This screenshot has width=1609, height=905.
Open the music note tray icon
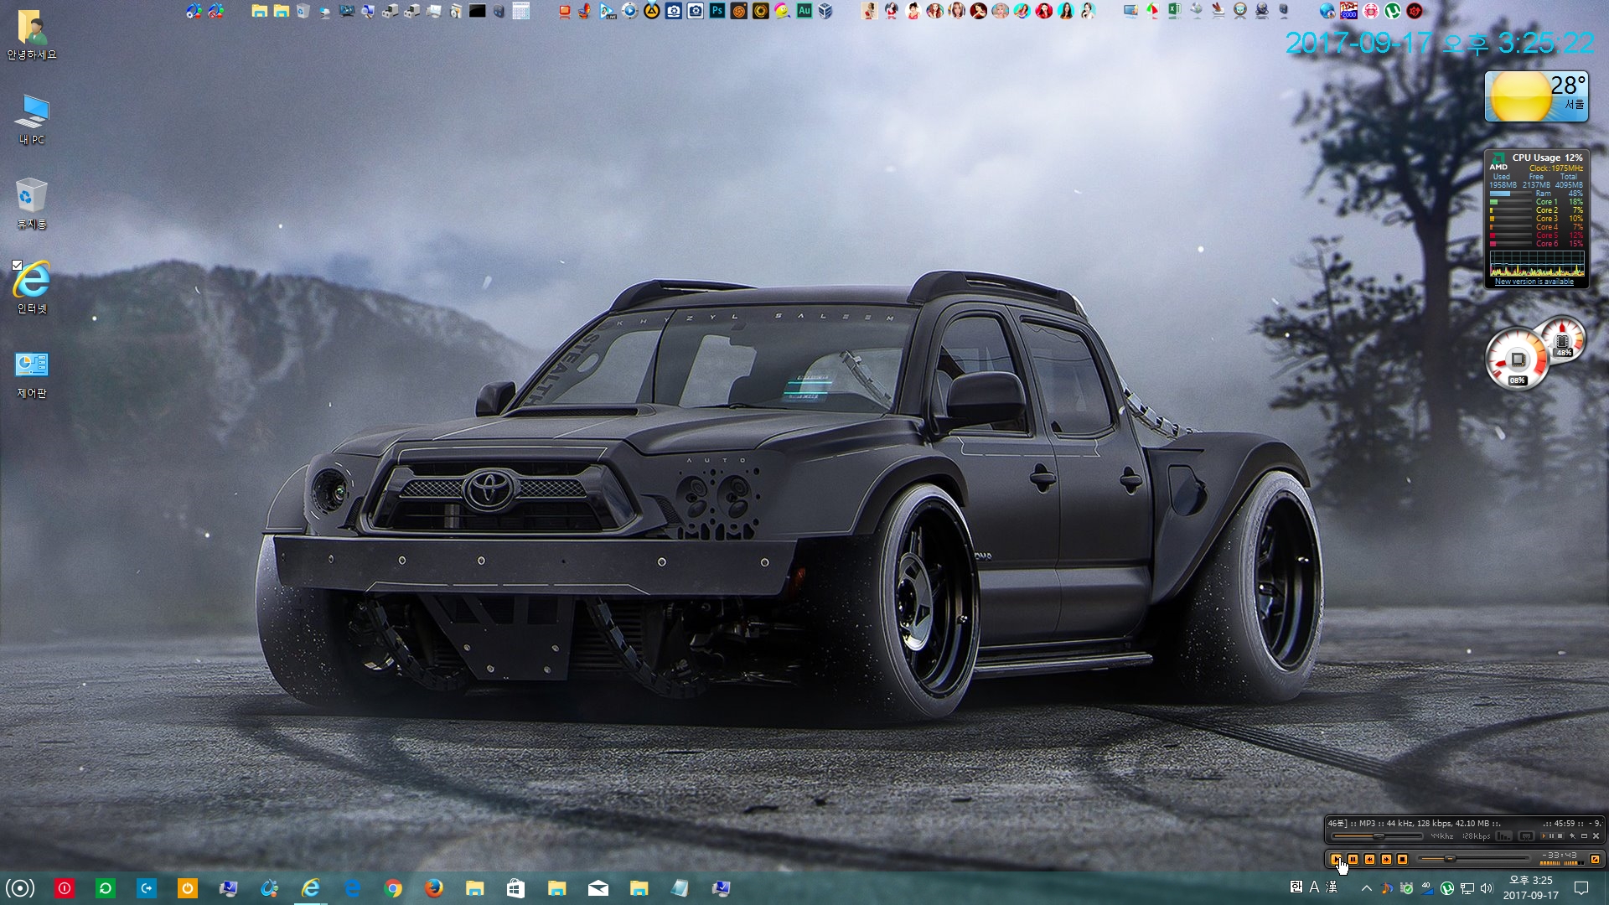click(1387, 888)
